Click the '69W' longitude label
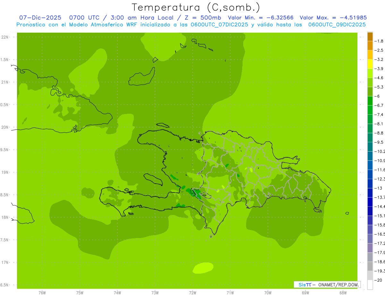This screenshot has width=385, height=297. click(305, 293)
